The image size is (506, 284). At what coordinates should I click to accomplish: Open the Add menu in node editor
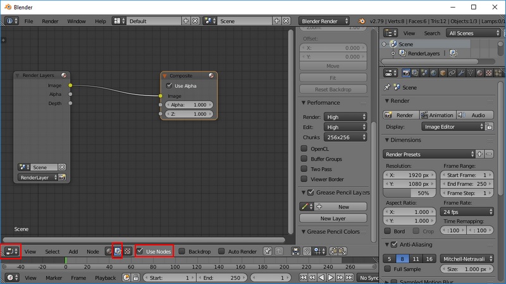(73, 251)
